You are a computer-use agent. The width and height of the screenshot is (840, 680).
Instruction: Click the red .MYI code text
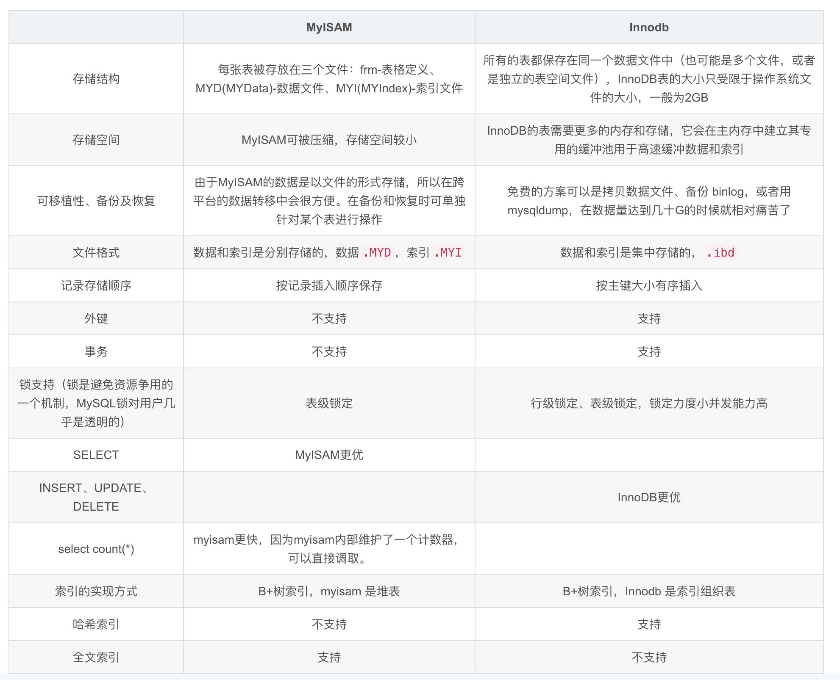(448, 252)
